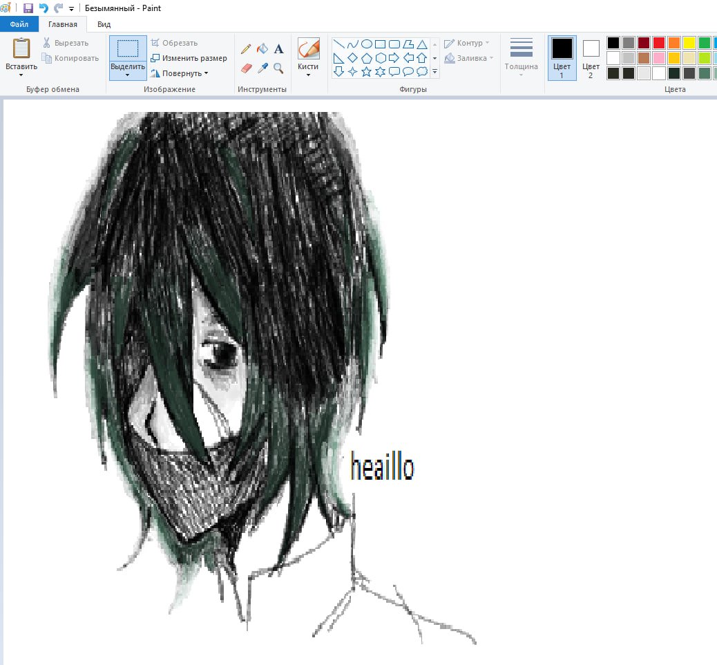Image resolution: width=717 pixels, height=665 pixels.
Task: Choose the Cloud callout shape
Action: point(422,71)
